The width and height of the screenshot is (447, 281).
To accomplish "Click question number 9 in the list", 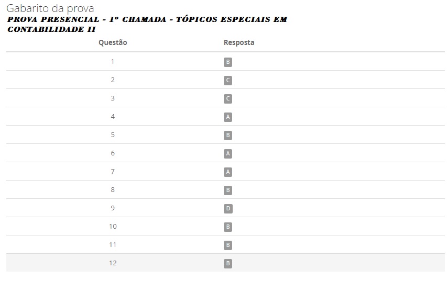I will 113,208.
